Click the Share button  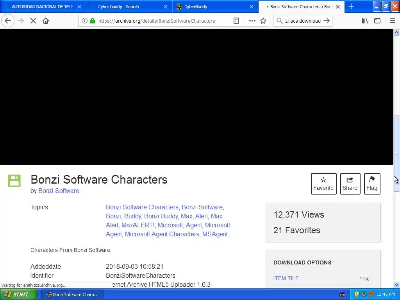click(x=350, y=184)
